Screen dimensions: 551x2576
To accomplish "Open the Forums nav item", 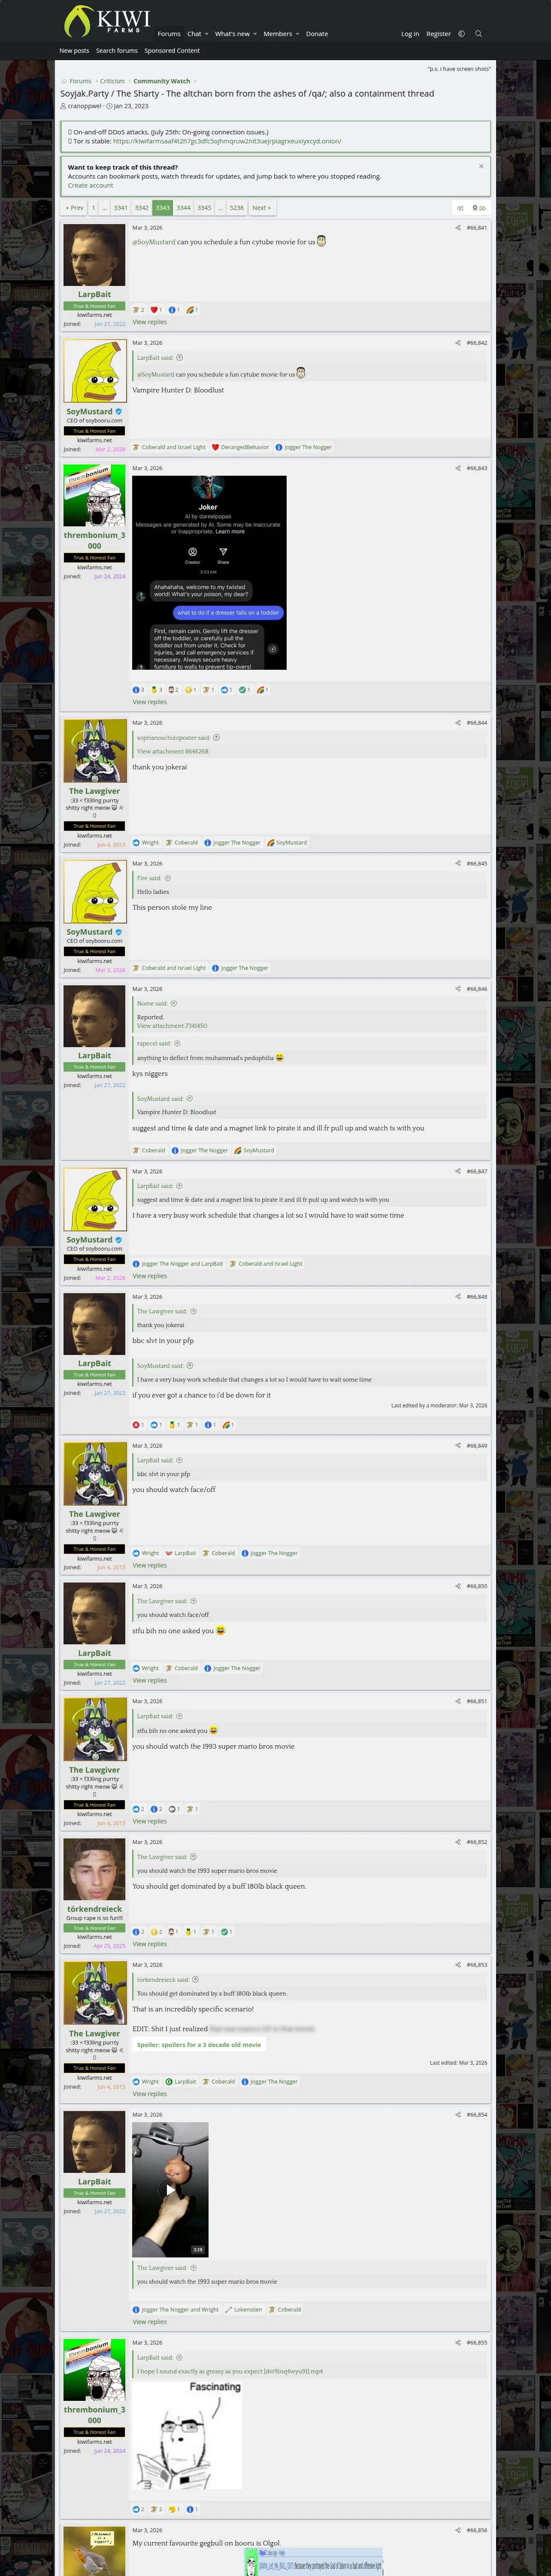I will (x=169, y=34).
